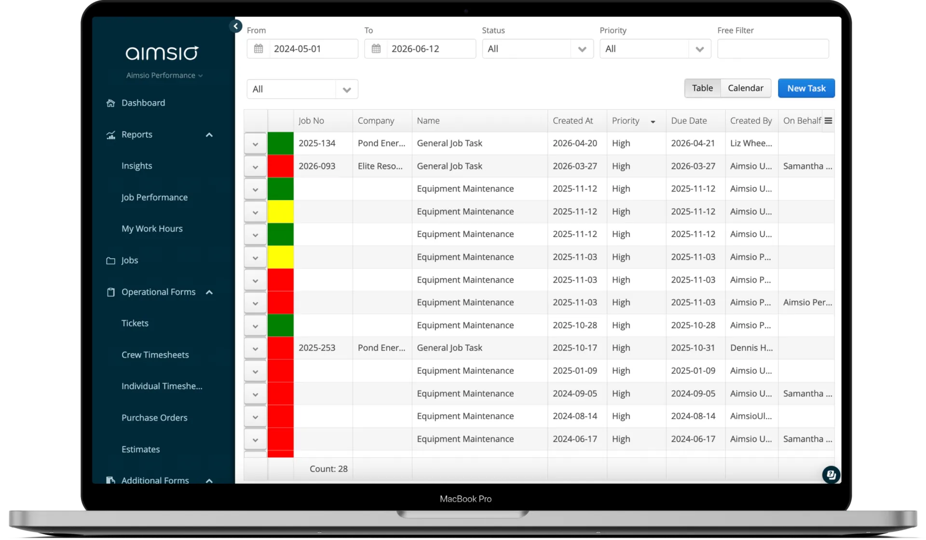Expand the task row created 2025-01-09
This screenshot has width=926, height=540.
[x=255, y=371]
